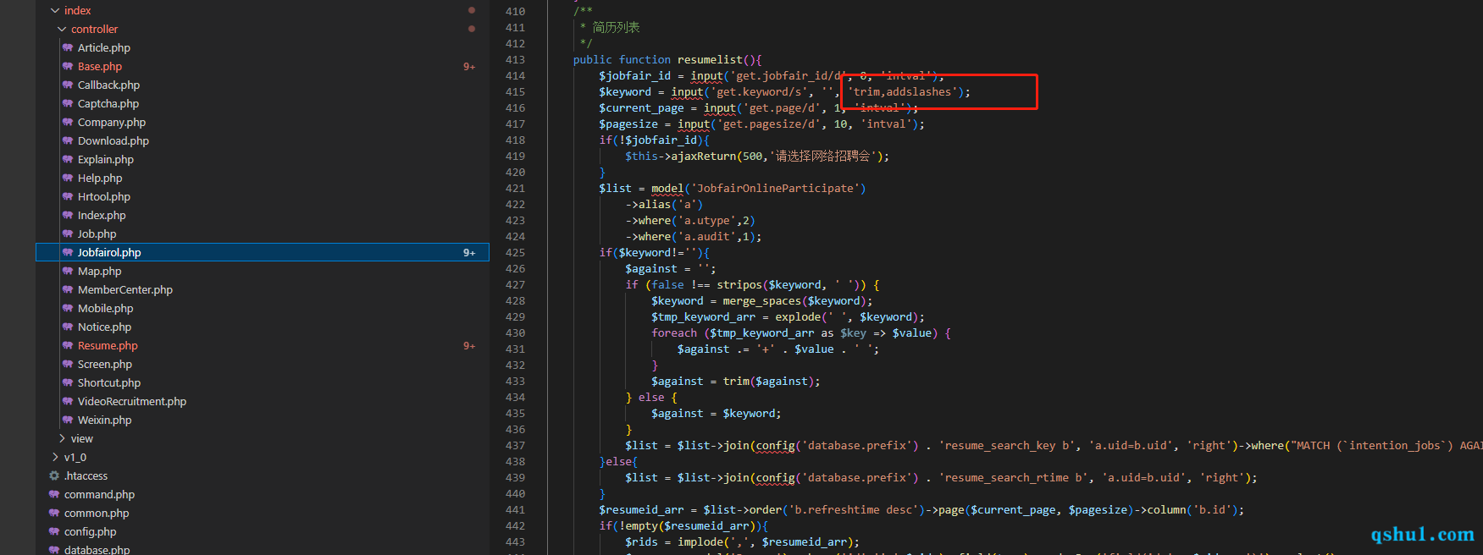Screen dimensions: 1483x555
Task: Select highlighted Jobfairol.php file
Action: (263, 252)
